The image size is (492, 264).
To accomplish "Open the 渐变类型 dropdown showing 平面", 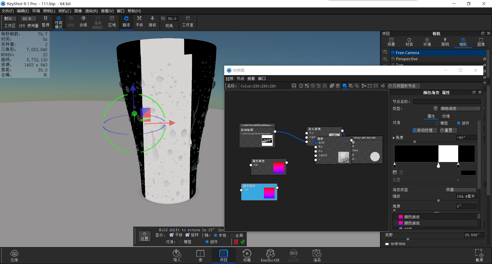I will tap(460, 190).
